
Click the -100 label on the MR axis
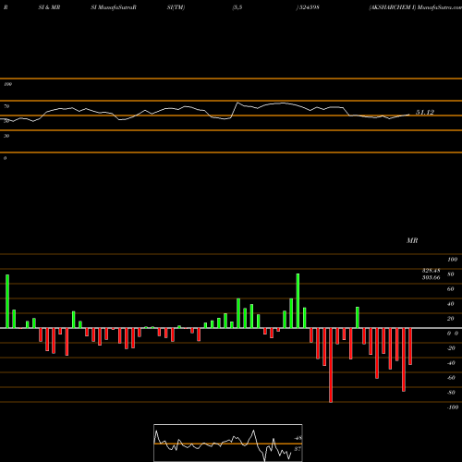(453, 407)
